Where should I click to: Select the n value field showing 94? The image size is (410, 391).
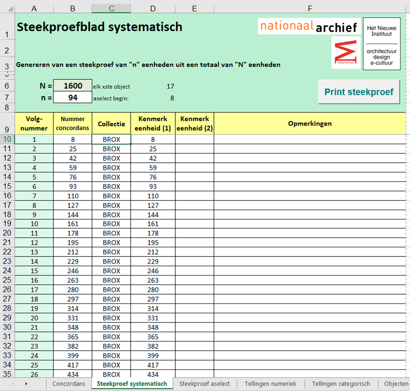(73, 97)
